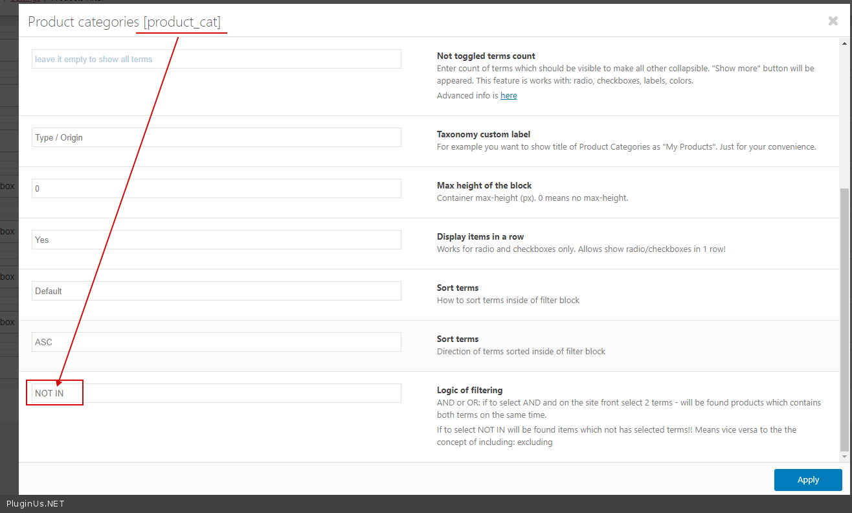Image resolution: width=852 pixels, height=513 pixels.
Task: Click the 'Taxonomy custom label' heading
Action: (x=483, y=135)
